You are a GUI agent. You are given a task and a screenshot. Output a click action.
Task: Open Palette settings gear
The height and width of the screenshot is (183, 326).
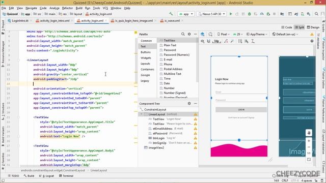pyautogui.click(x=189, y=34)
